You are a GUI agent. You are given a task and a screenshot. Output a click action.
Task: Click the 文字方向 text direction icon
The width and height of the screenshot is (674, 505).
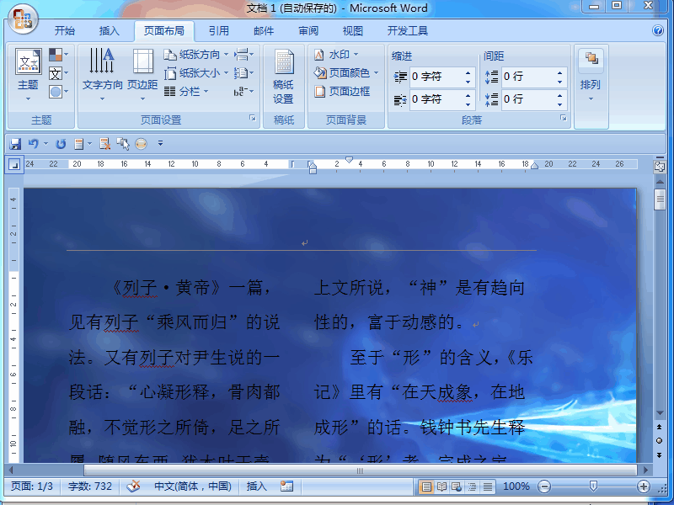[x=102, y=61]
